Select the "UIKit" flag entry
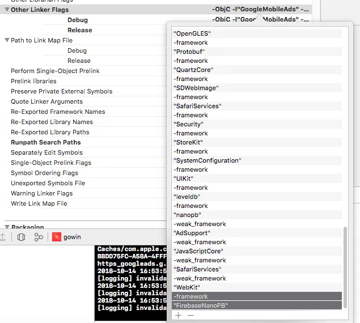This screenshot has height=323, width=360. tap(257, 178)
